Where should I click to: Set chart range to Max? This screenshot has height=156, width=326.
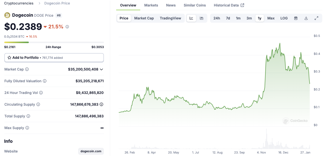[271, 18]
